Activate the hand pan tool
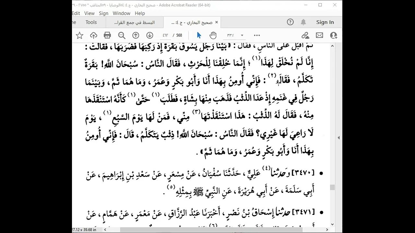This screenshot has height=233, width=415. [x=213, y=35]
